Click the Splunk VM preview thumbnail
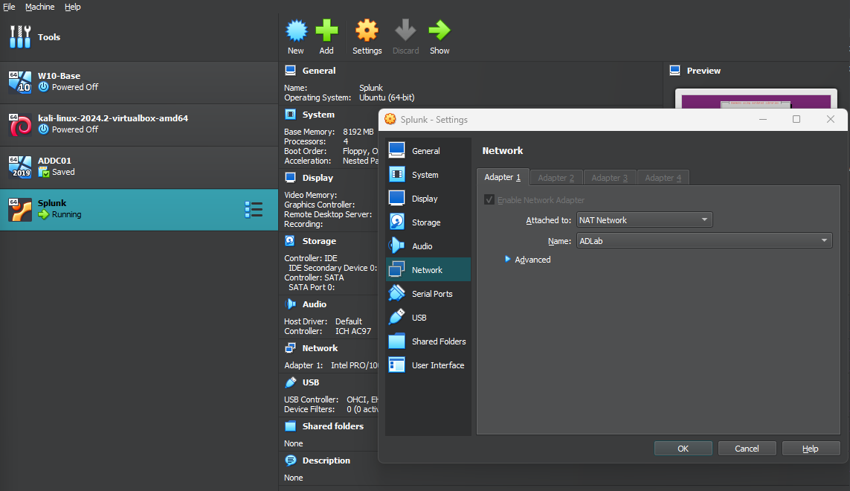Screen dimensions: 850x491 point(756,99)
